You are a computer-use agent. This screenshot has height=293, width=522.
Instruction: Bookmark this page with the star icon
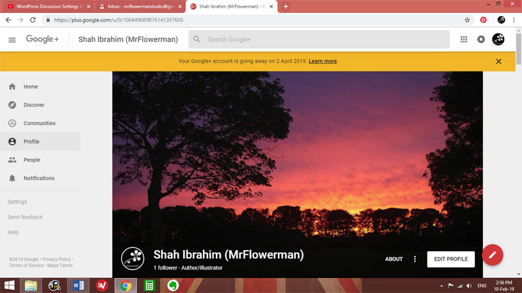coord(467,20)
